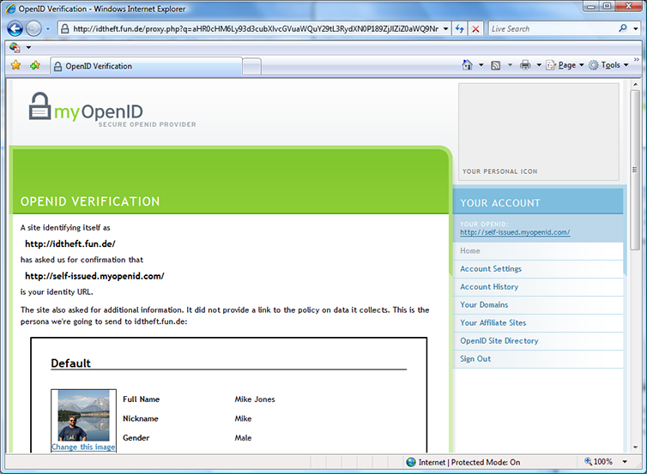Expand the address bar URL history dropdown

click(445, 28)
